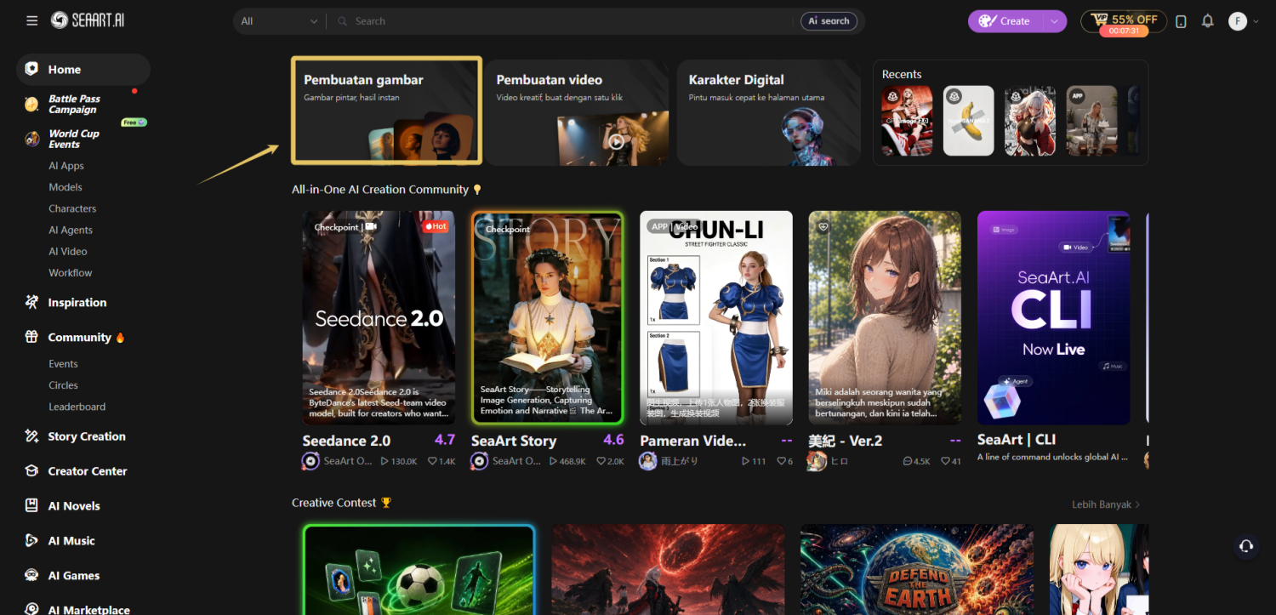
Task: Open the Chun-Li Pameran Video card
Action: (716, 317)
